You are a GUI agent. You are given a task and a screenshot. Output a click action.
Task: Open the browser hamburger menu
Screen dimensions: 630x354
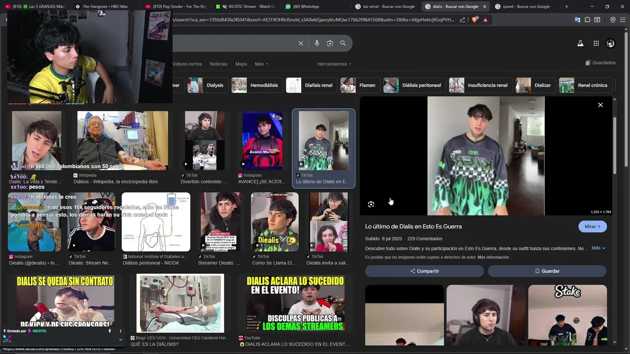coord(623,20)
